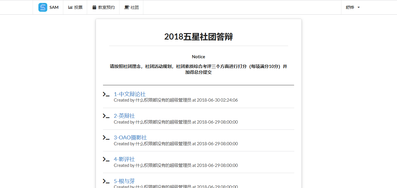Select the 社团 navigation item
This screenshot has height=188, width=397.
pyautogui.click(x=134, y=7)
